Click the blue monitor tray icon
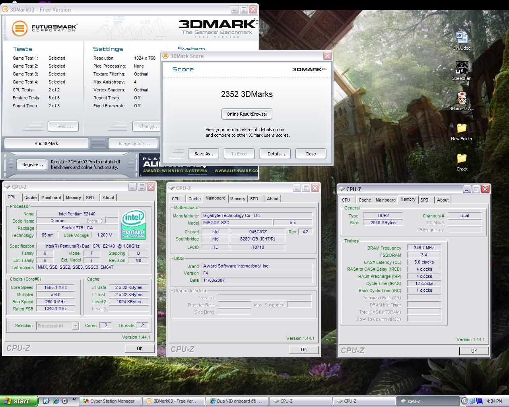 [480, 401]
